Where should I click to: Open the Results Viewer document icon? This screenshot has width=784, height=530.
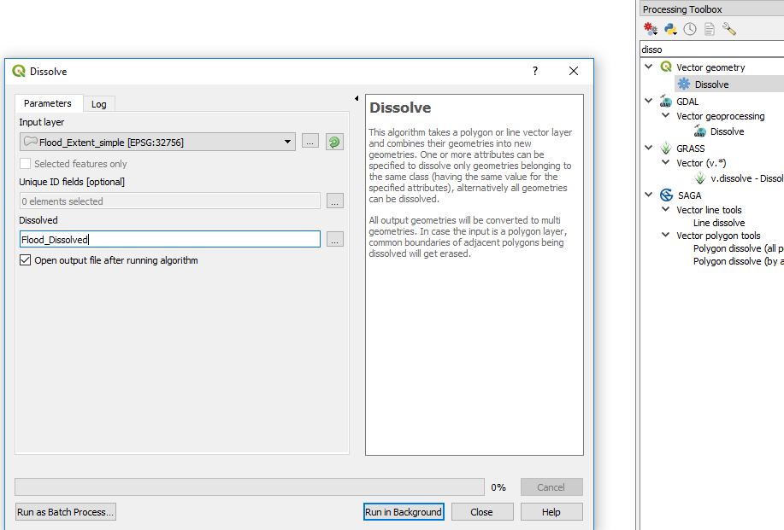(710, 29)
